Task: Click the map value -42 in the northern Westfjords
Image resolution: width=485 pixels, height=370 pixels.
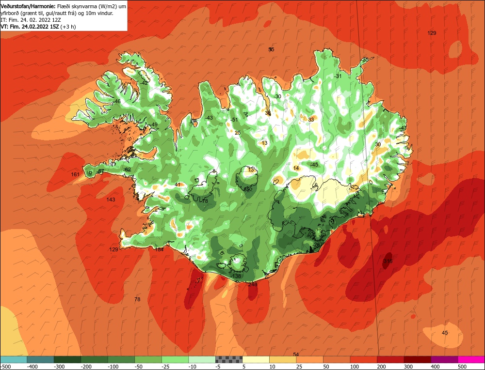Action: tap(144, 83)
